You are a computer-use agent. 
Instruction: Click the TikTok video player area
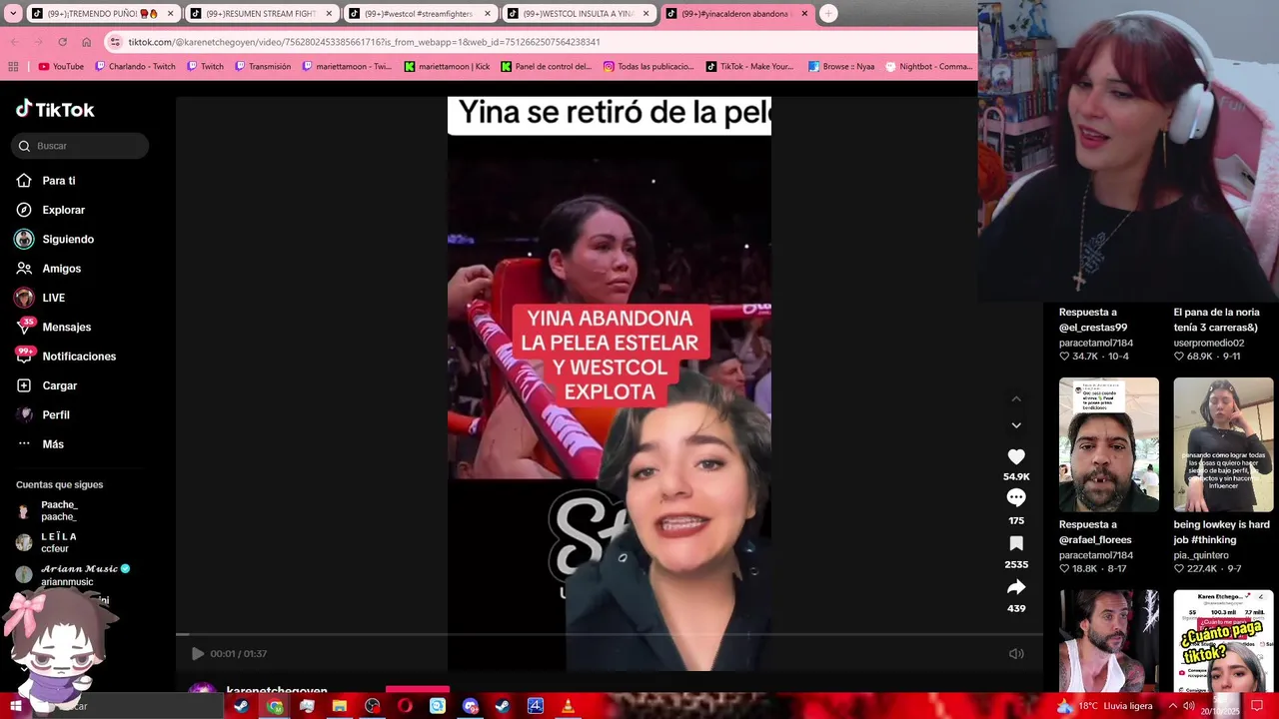(610, 383)
